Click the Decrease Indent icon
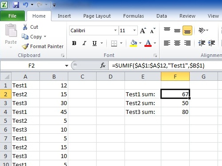Viewport: 222px width, 166px height. [x=202, y=43]
